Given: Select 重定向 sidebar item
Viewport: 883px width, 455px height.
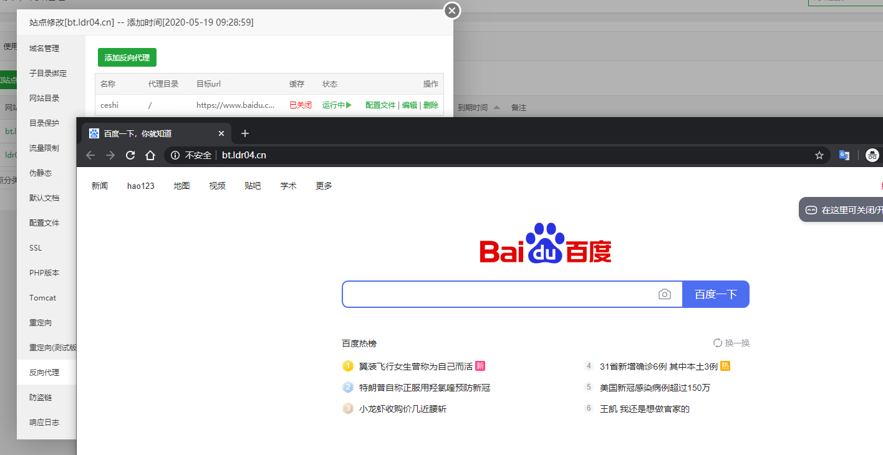Looking at the screenshot, I should (x=41, y=322).
